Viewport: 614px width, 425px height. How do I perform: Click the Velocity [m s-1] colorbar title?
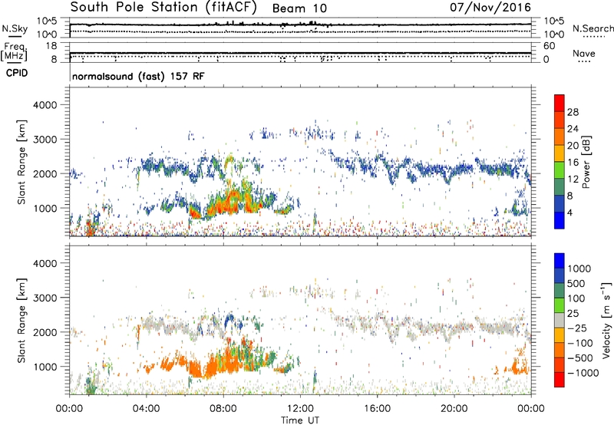[x=606, y=320]
